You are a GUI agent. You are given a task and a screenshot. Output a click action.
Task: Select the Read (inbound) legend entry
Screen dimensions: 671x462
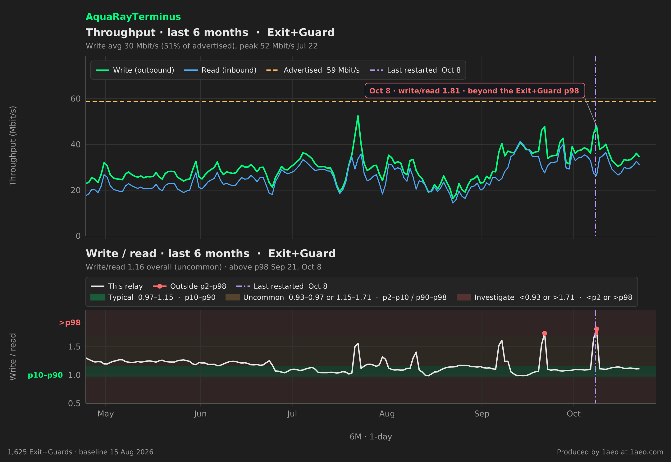point(220,70)
